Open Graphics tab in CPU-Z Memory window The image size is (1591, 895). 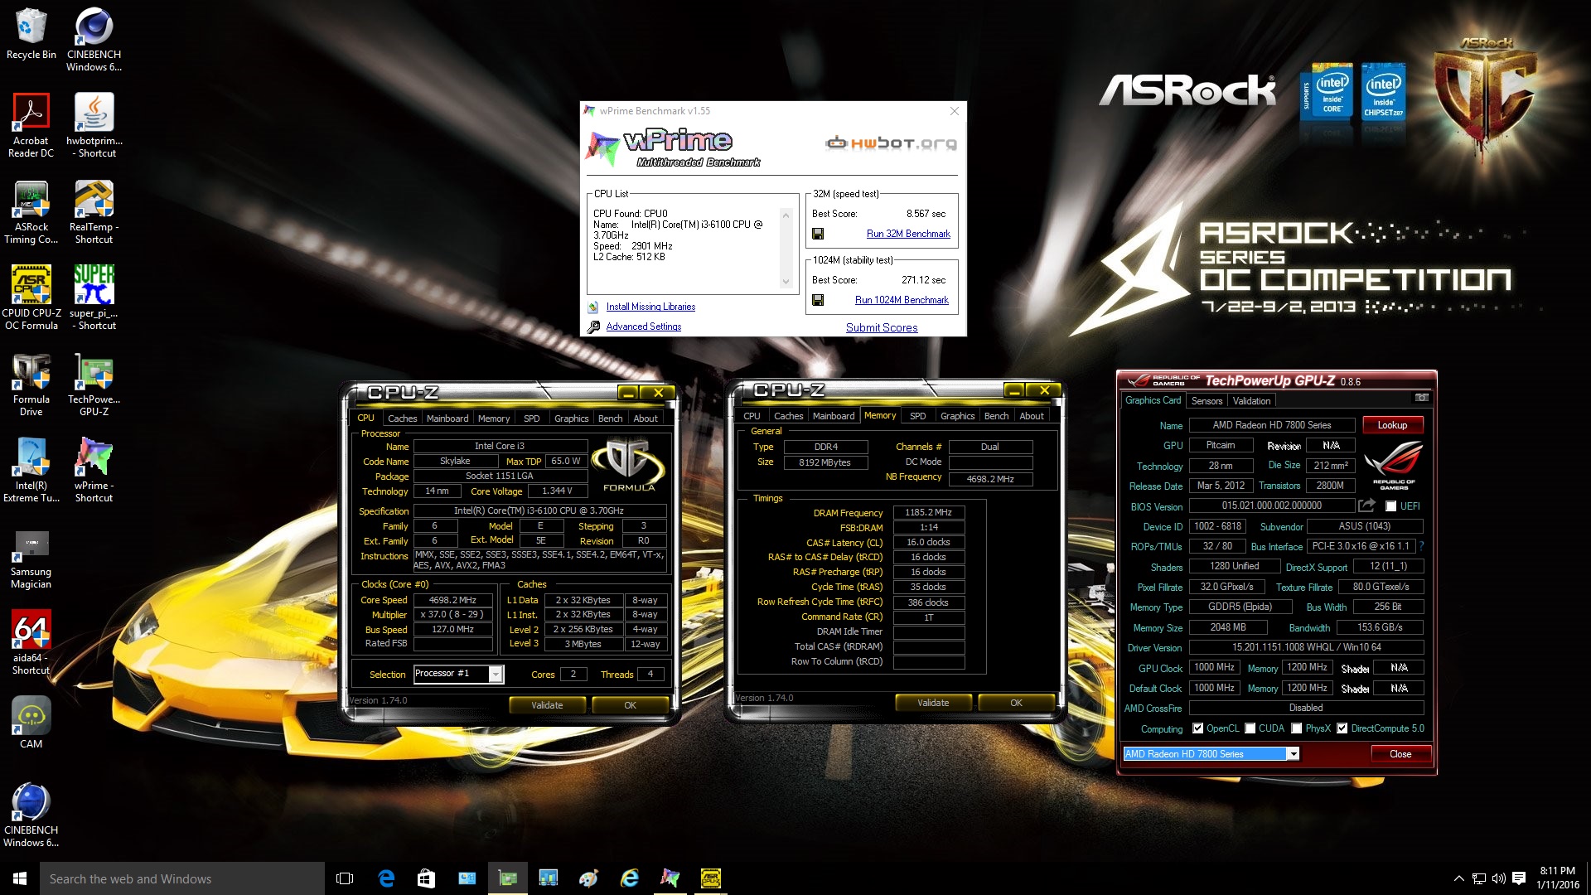(x=957, y=416)
